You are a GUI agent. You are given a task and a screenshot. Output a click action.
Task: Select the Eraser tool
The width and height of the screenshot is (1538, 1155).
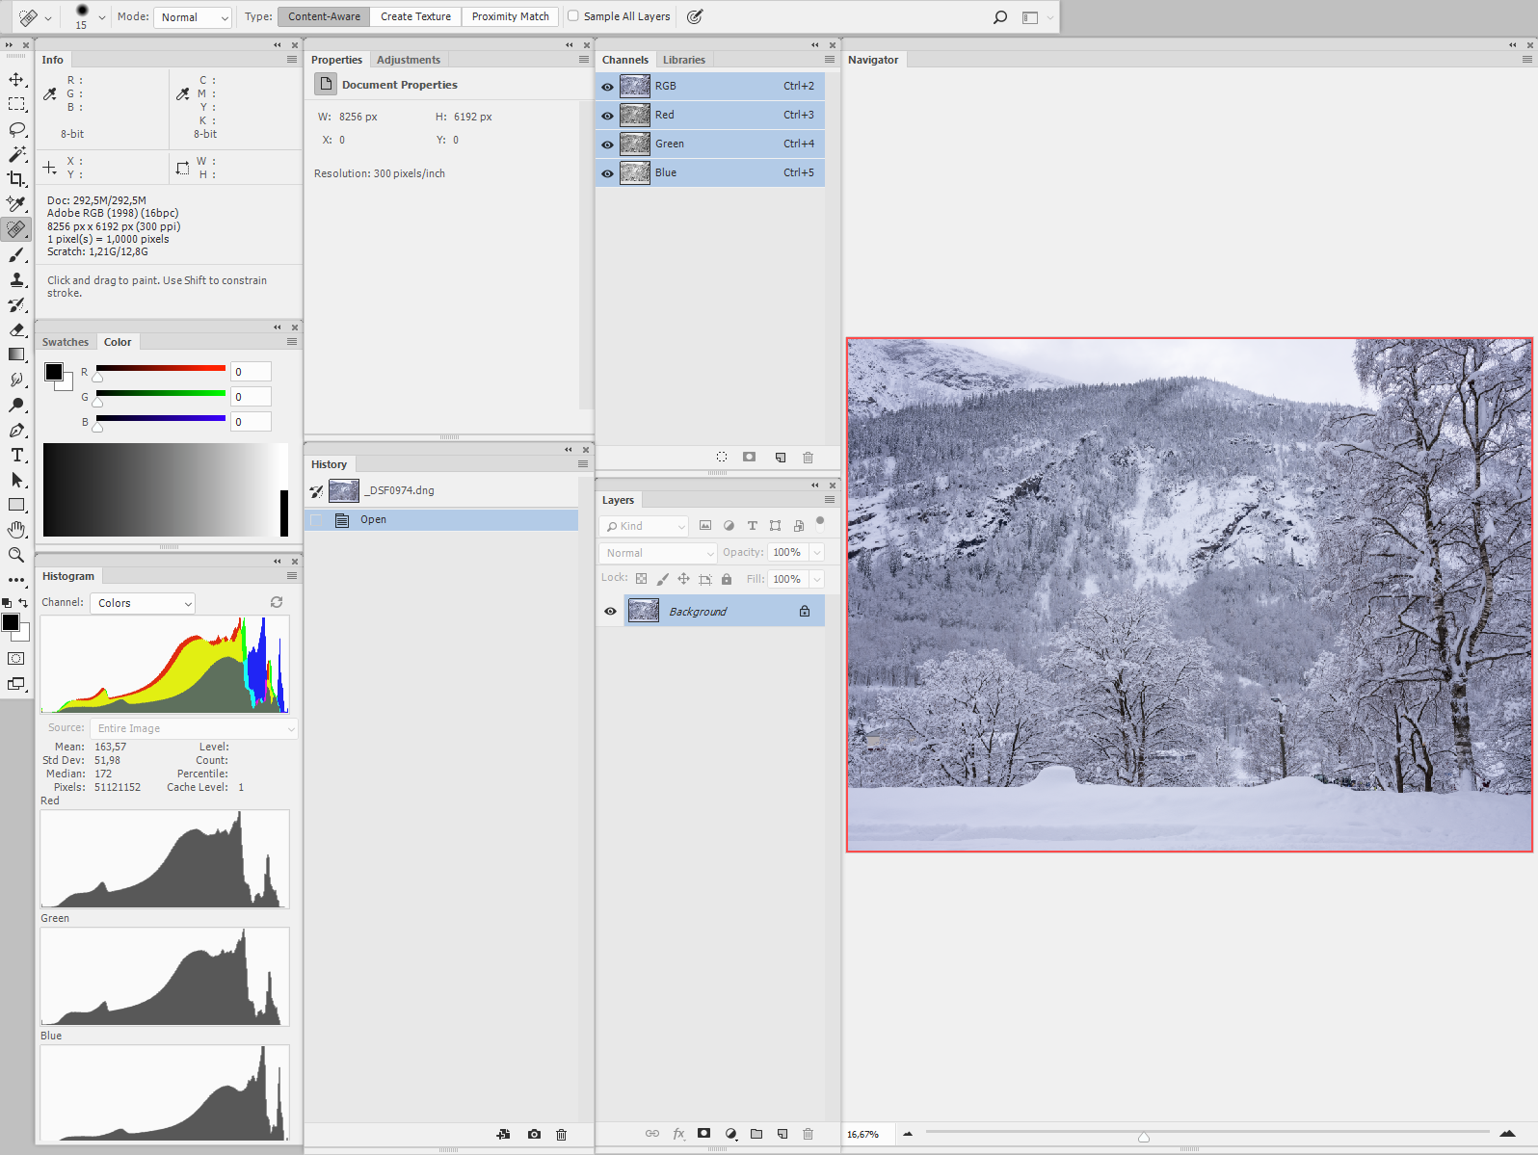[16, 329]
